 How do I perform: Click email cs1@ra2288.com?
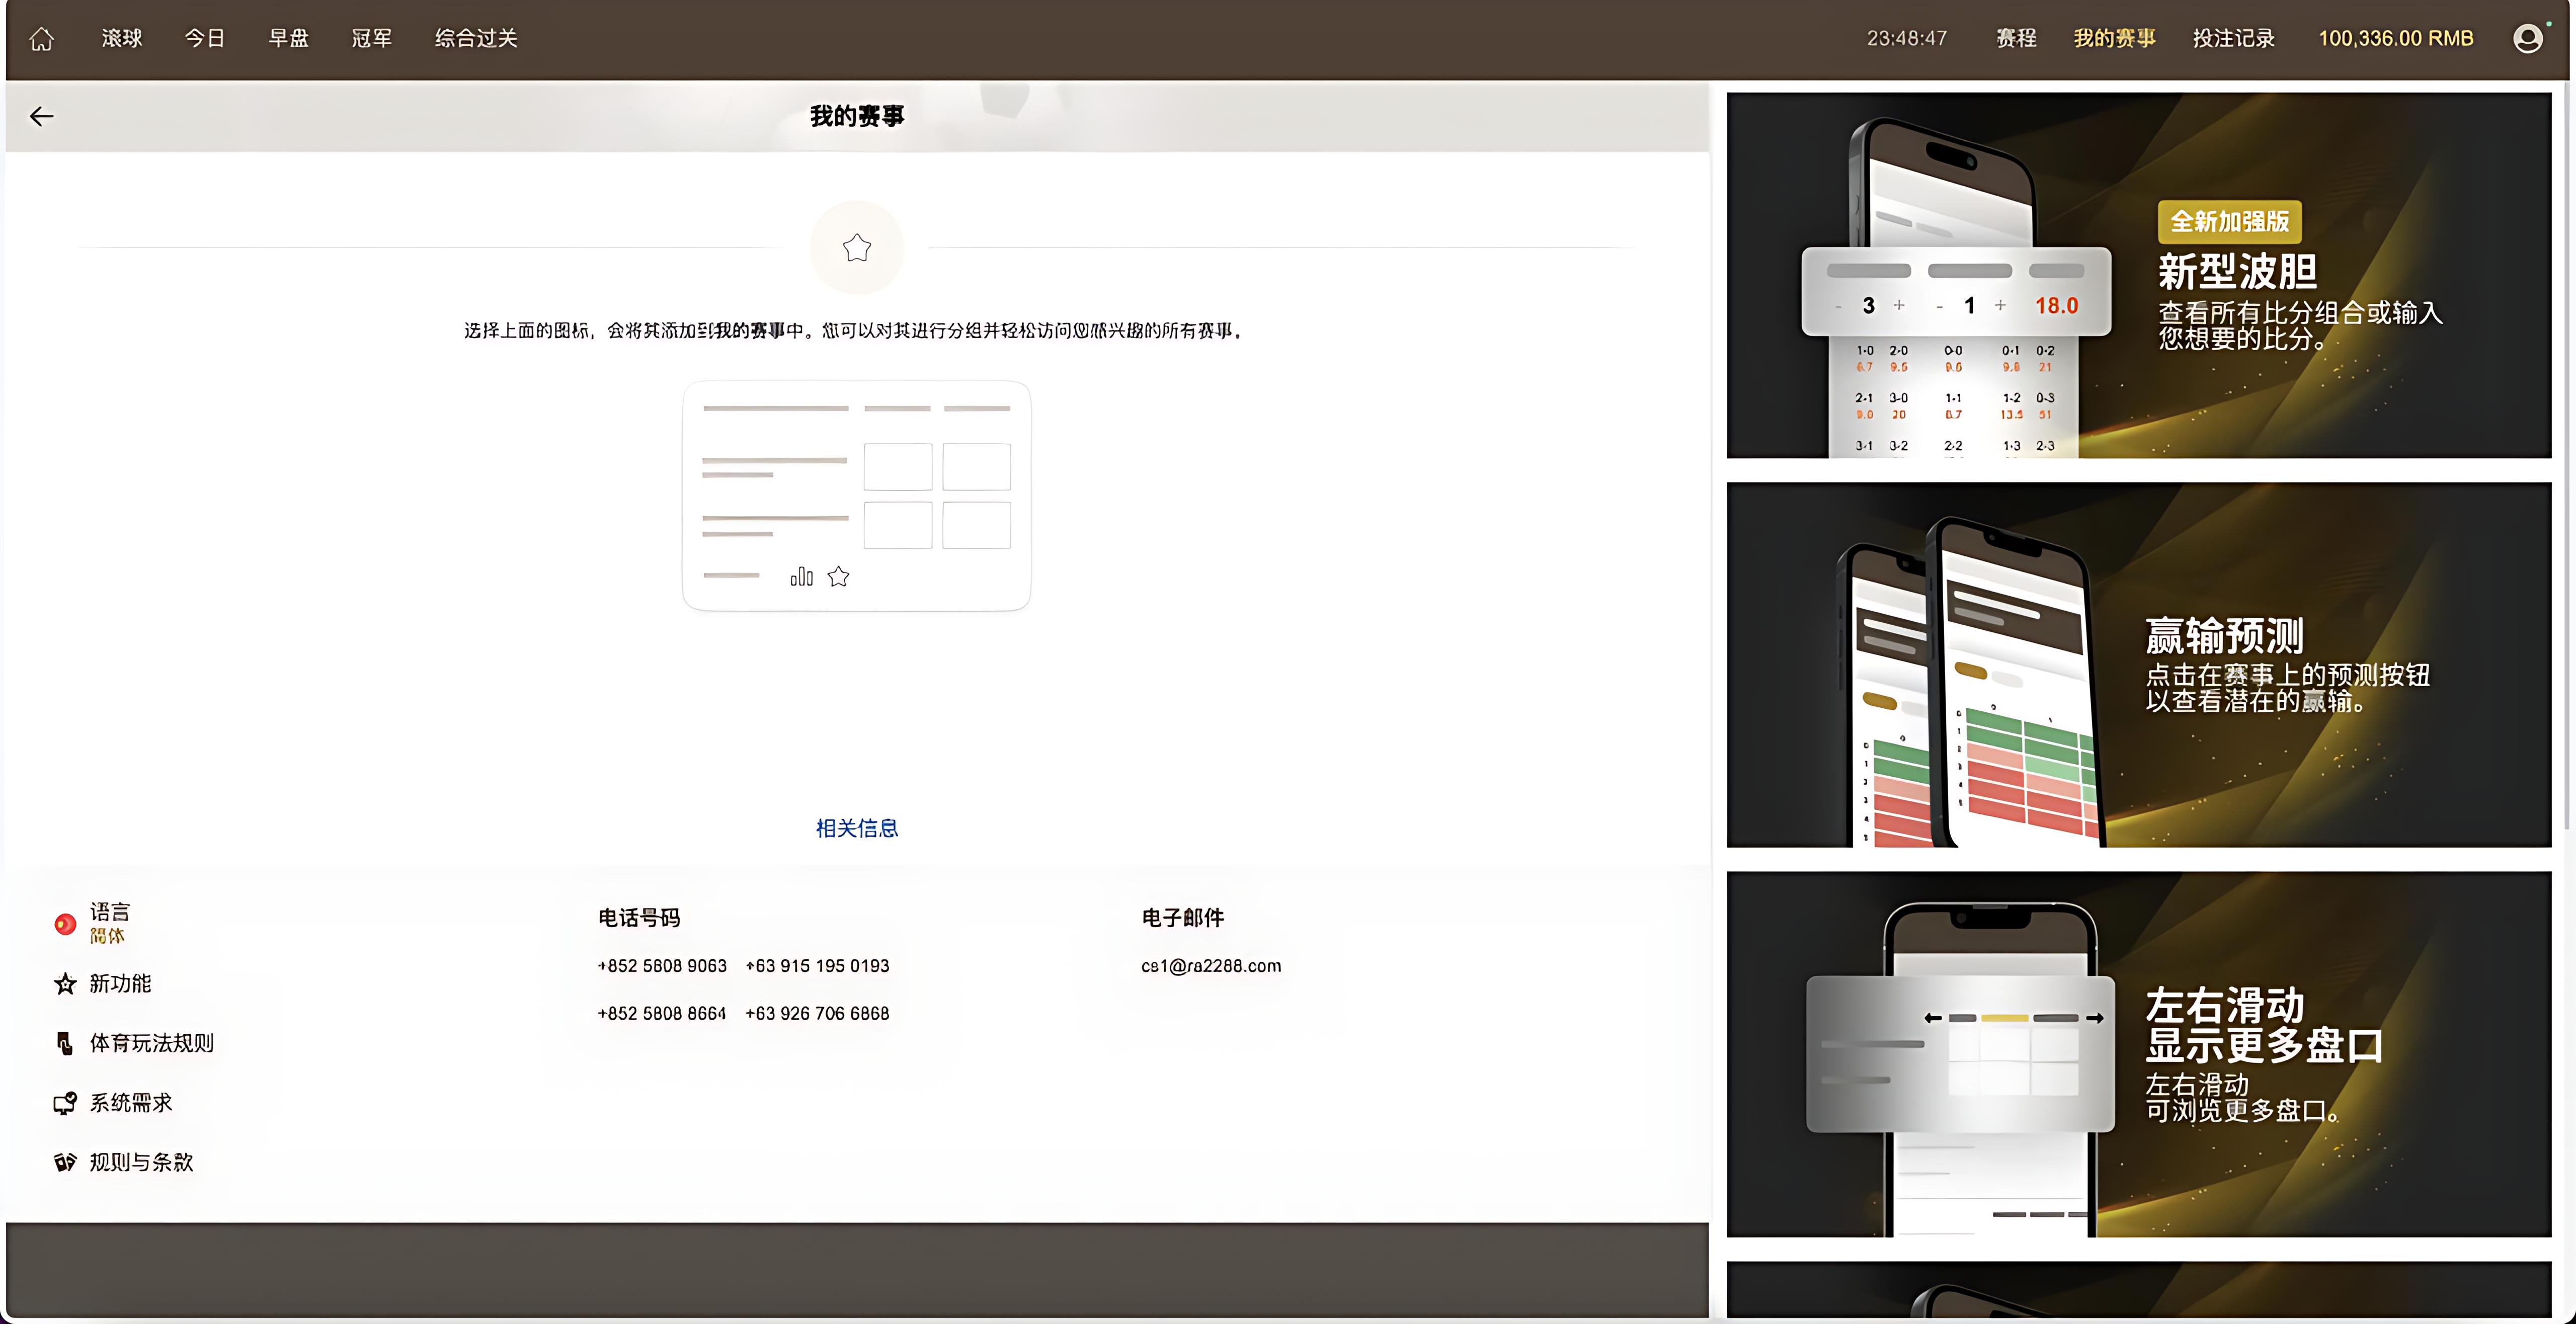1211,966
